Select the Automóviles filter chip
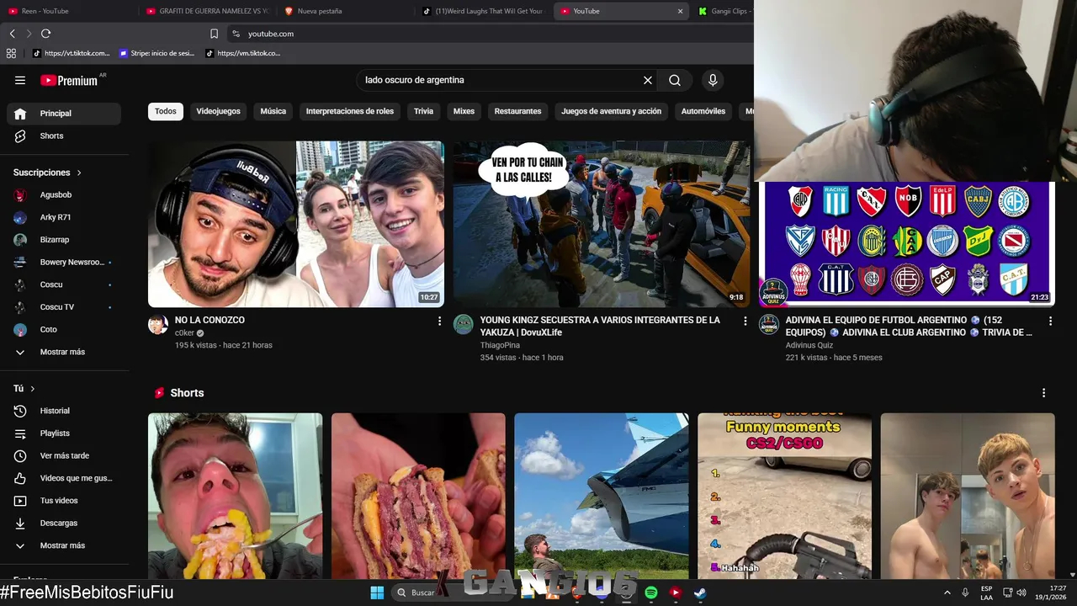Image resolution: width=1077 pixels, height=606 pixels. click(703, 111)
